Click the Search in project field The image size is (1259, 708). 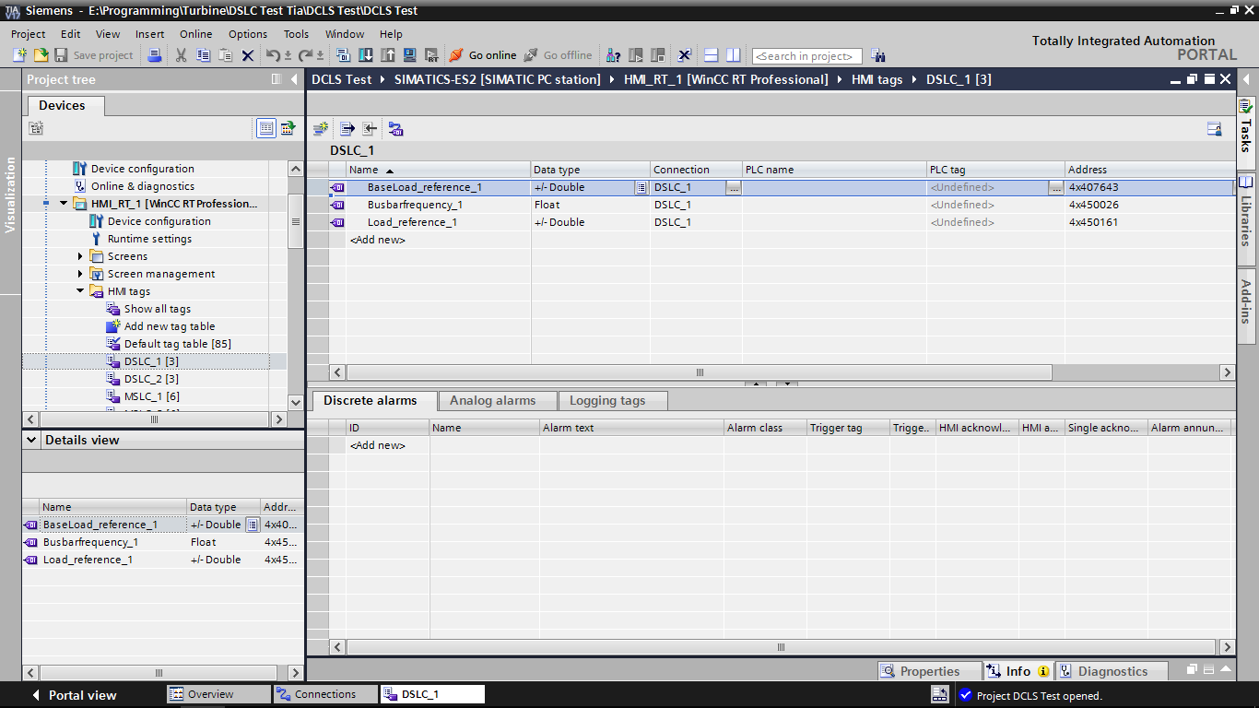click(806, 56)
